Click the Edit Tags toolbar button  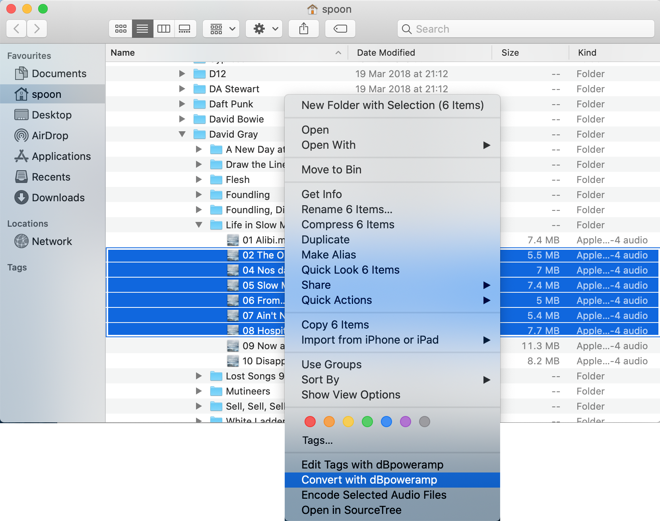(x=340, y=29)
